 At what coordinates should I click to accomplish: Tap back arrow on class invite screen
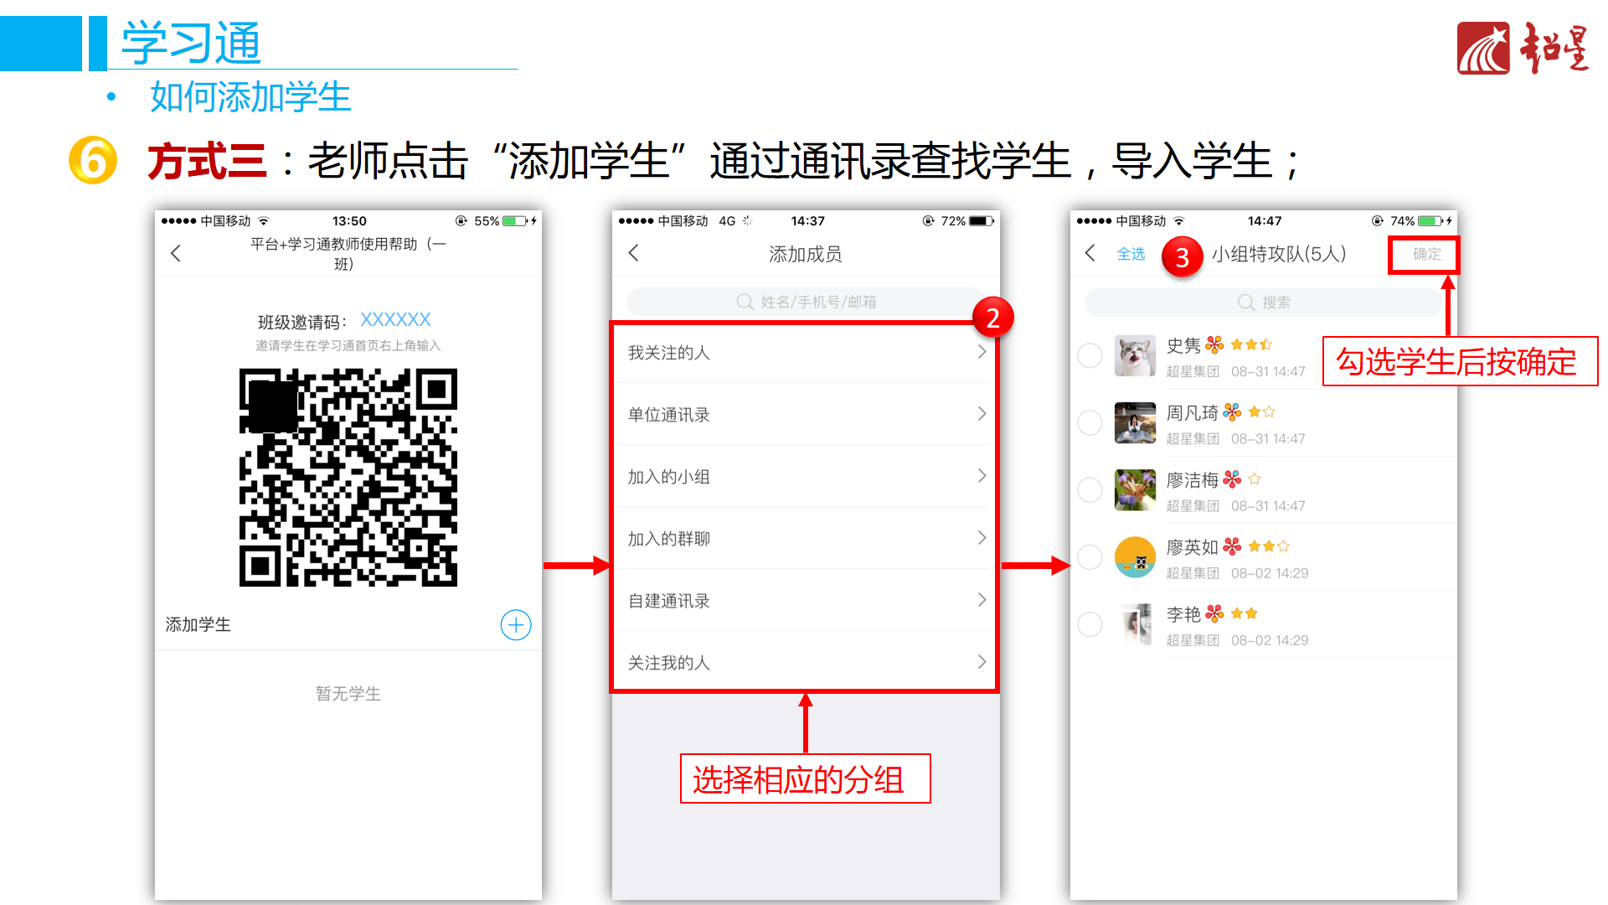click(176, 253)
